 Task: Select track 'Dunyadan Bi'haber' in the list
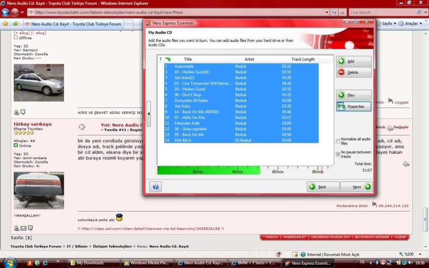[191, 100]
